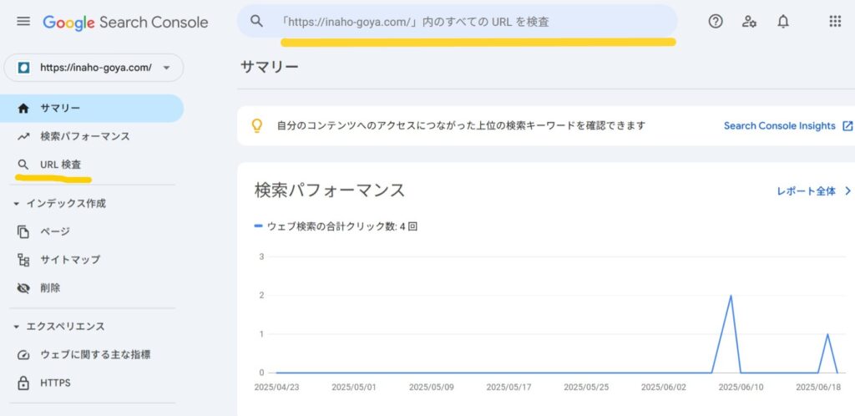Click the URL inspection search field
Screen dimensions: 855x416
click(x=457, y=21)
